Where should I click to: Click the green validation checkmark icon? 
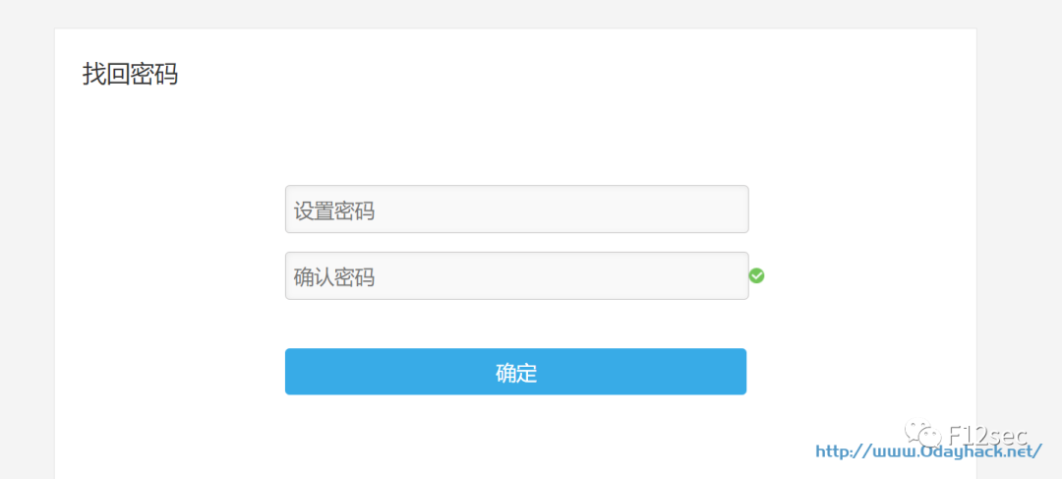coord(756,275)
